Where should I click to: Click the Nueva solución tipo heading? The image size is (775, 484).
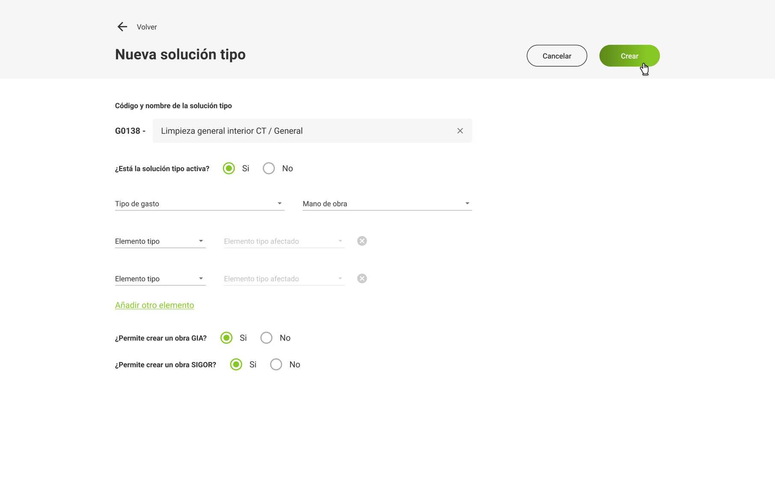point(180,55)
